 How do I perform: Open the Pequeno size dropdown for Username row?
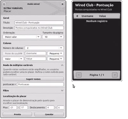click(x=55, y=53)
